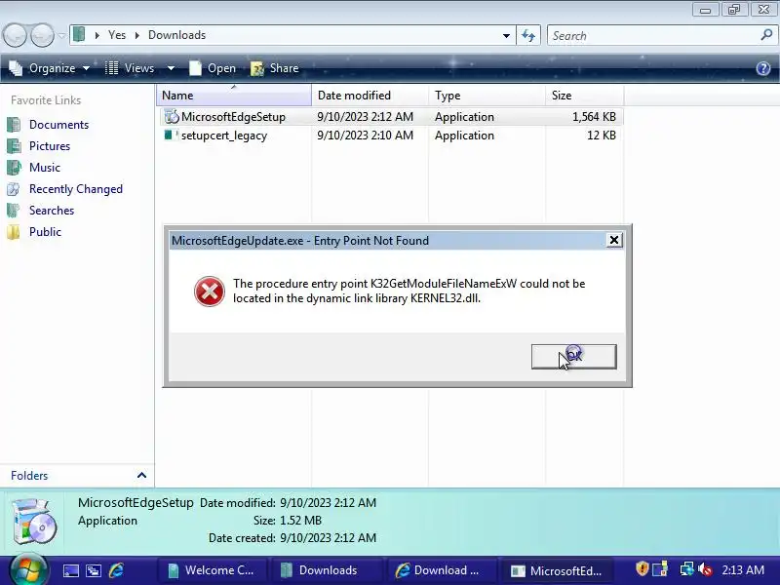
Task: Click the yellow Public folder icon
Action: [14, 231]
